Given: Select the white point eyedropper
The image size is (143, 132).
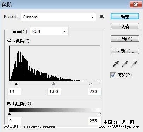Looking at the screenshot, I should pyautogui.click(x=134, y=64).
